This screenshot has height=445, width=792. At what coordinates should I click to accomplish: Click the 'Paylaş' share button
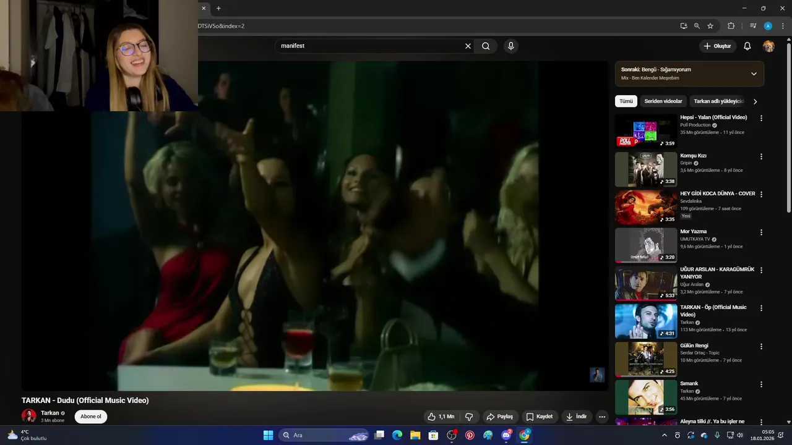click(500, 417)
